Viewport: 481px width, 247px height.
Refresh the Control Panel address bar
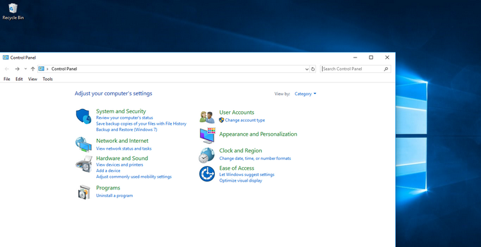tap(313, 69)
